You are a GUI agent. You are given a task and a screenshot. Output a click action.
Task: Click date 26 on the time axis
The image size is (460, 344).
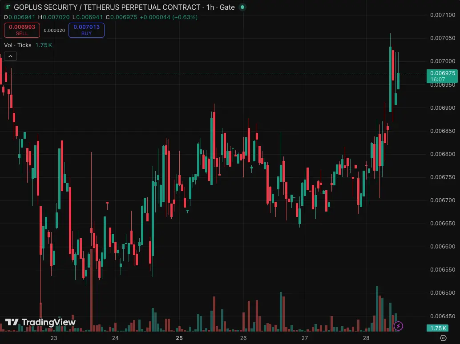[243, 338]
